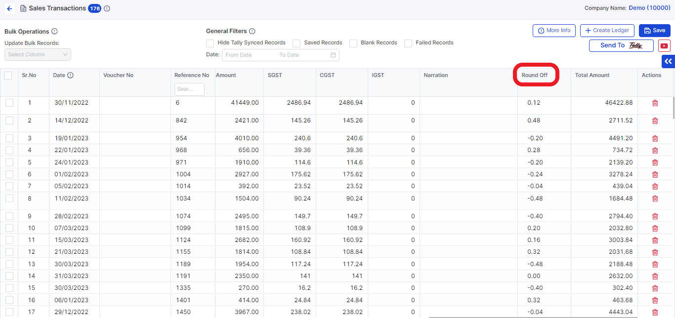This screenshot has height=318, width=675.
Task: Enable Hide Tally Synced Records checkbox
Action: click(x=211, y=43)
